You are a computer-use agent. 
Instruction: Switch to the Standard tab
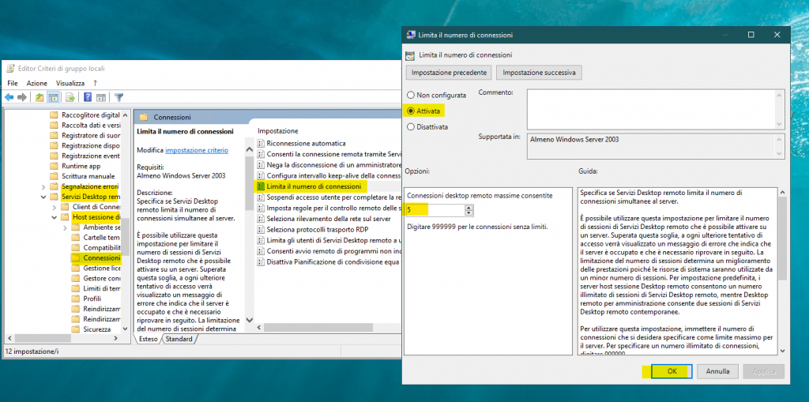tap(179, 339)
